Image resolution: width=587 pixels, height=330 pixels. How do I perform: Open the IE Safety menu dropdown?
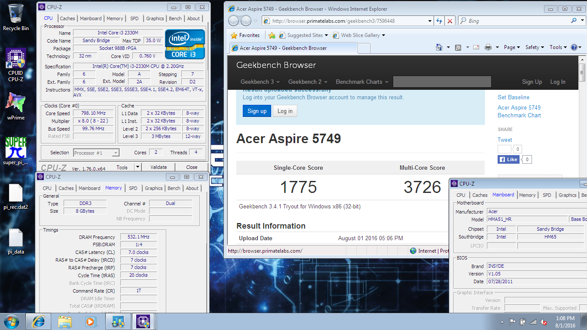pyautogui.click(x=535, y=47)
